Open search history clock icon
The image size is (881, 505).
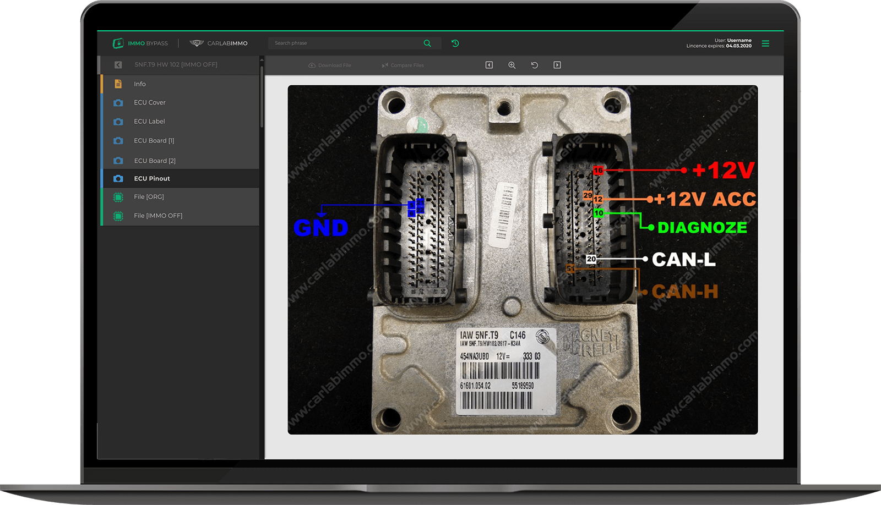455,43
